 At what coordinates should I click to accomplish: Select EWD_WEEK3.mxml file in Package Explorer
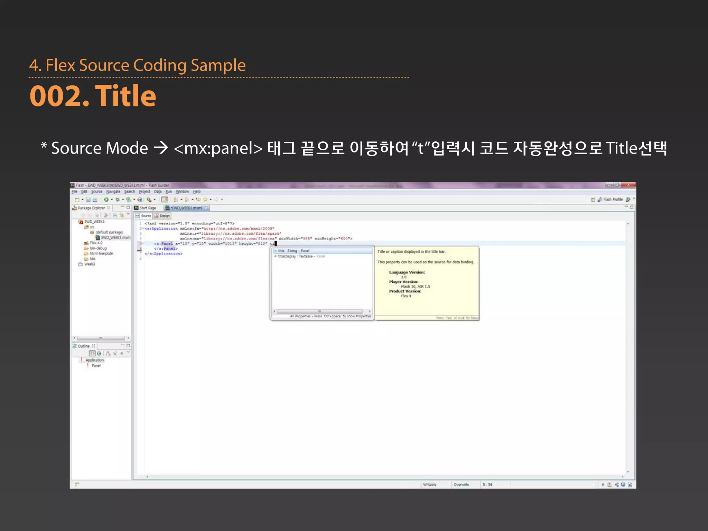click(113, 237)
